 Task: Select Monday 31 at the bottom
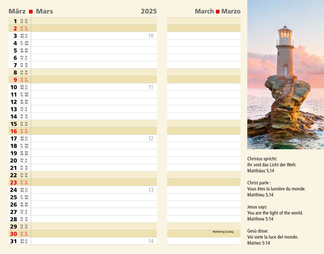click(14, 241)
